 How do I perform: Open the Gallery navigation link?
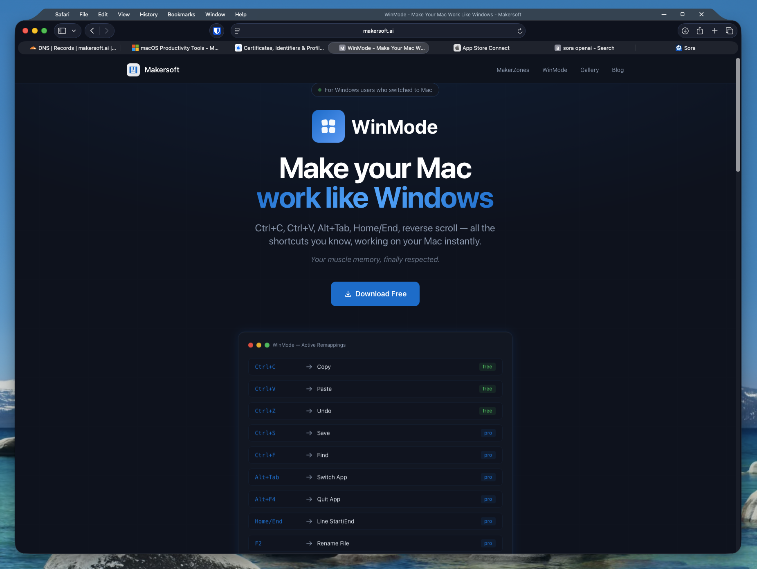pos(589,70)
